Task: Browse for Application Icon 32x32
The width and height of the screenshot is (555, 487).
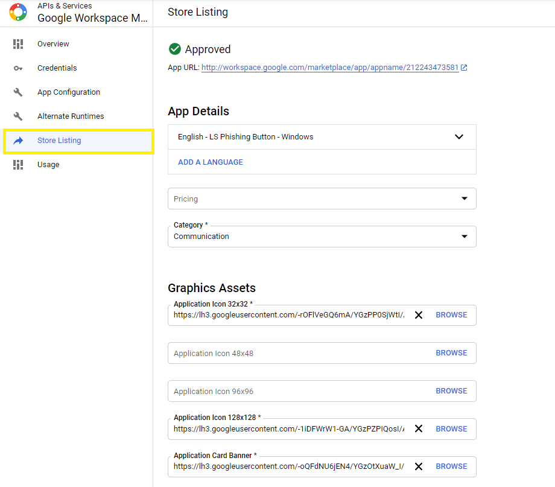Action: click(x=451, y=315)
